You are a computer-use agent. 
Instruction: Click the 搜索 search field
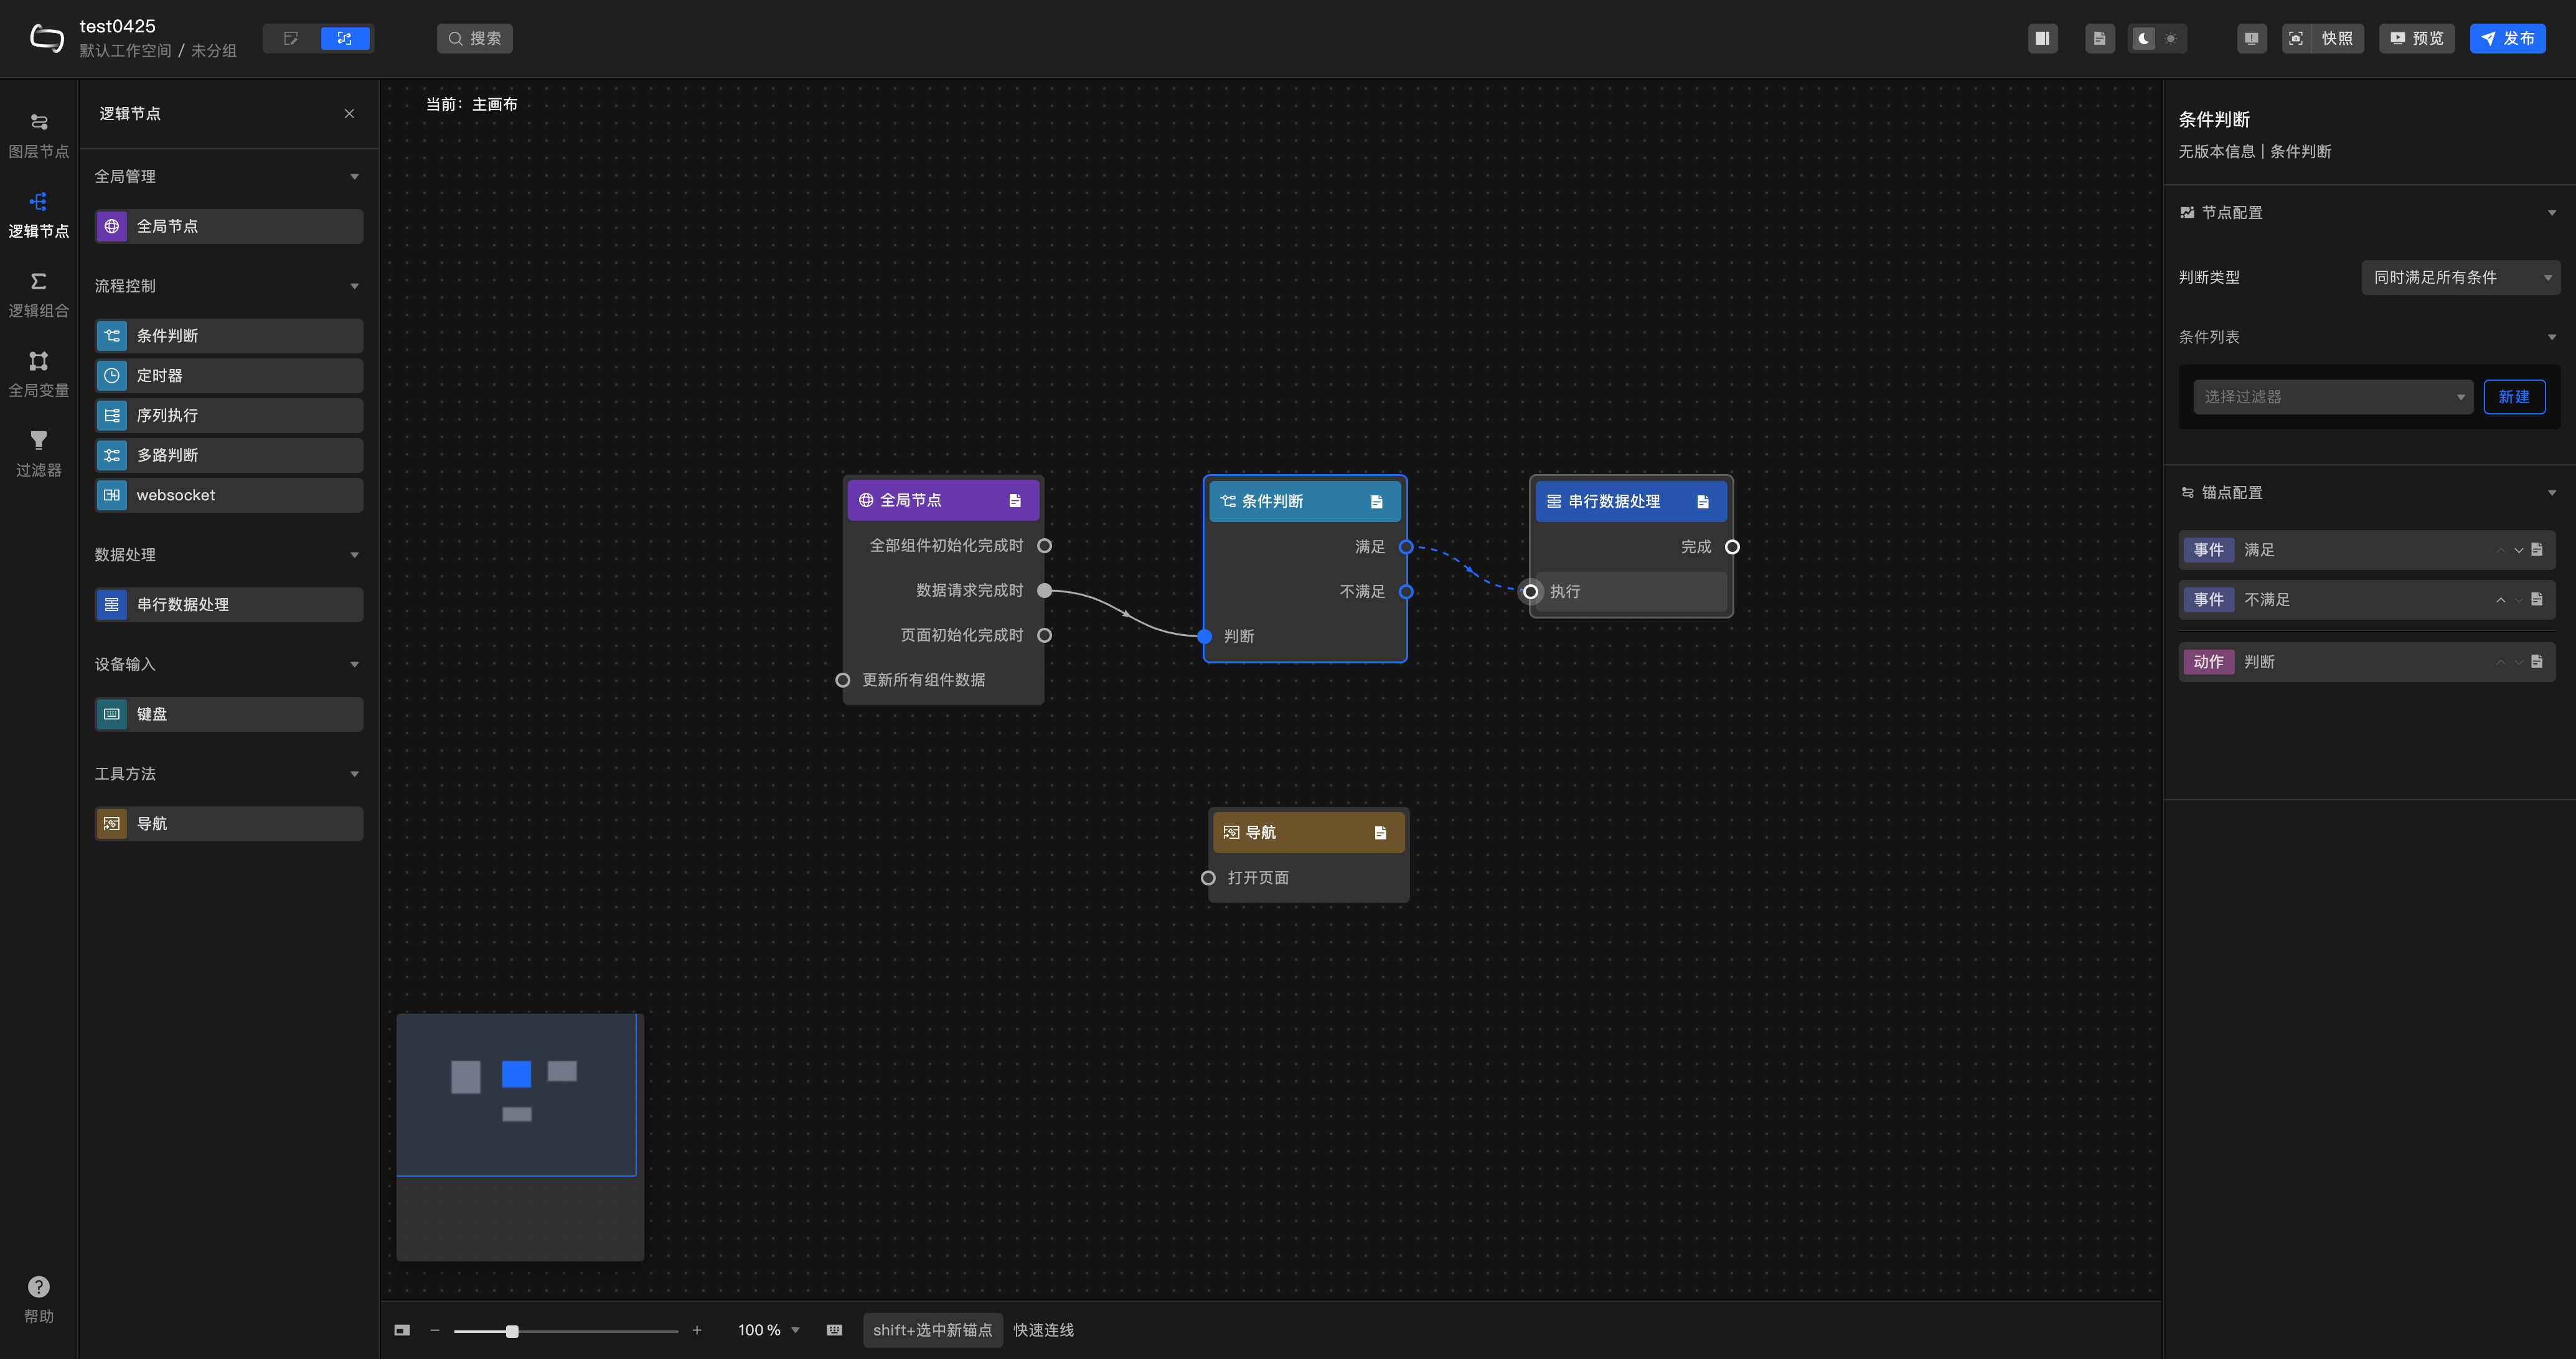pyautogui.click(x=475, y=38)
